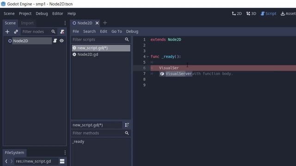Click the search icon in Filter methods
296x166 pixels.
click(x=127, y=133)
